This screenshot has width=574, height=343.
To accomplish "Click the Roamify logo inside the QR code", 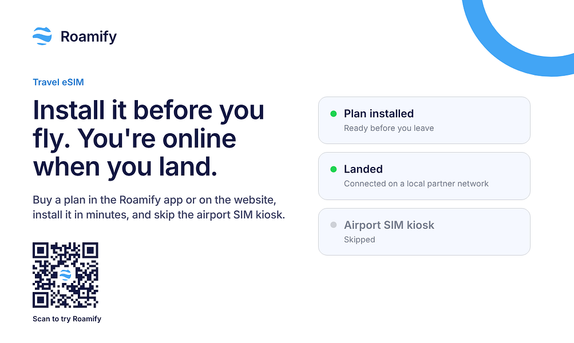I will point(65,274).
